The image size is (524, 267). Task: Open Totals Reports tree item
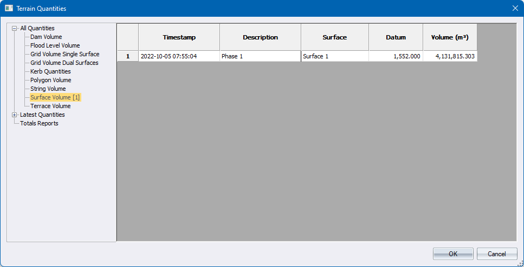click(x=39, y=123)
